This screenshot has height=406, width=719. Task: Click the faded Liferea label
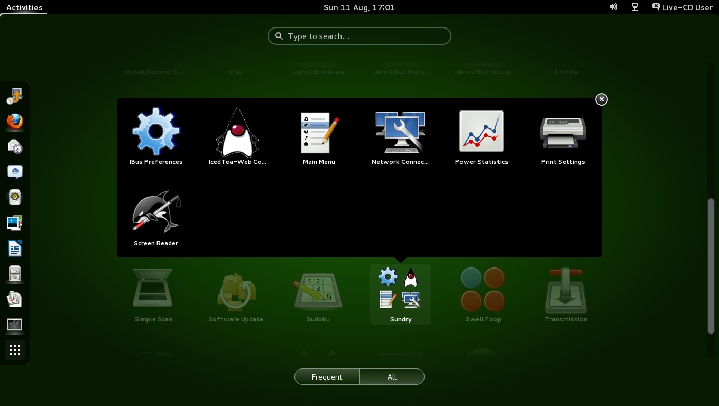566,72
